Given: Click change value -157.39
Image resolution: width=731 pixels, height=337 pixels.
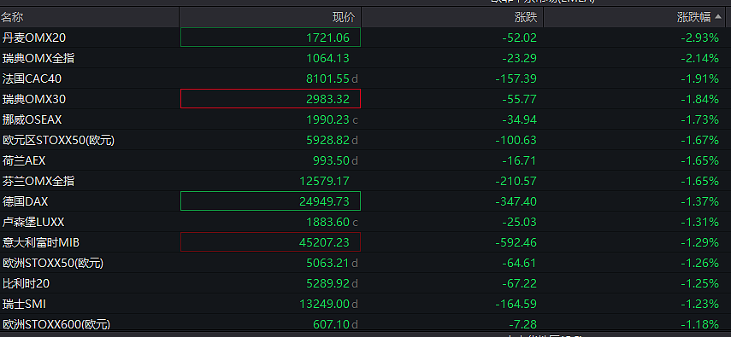Looking at the screenshot, I should pos(516,78).
